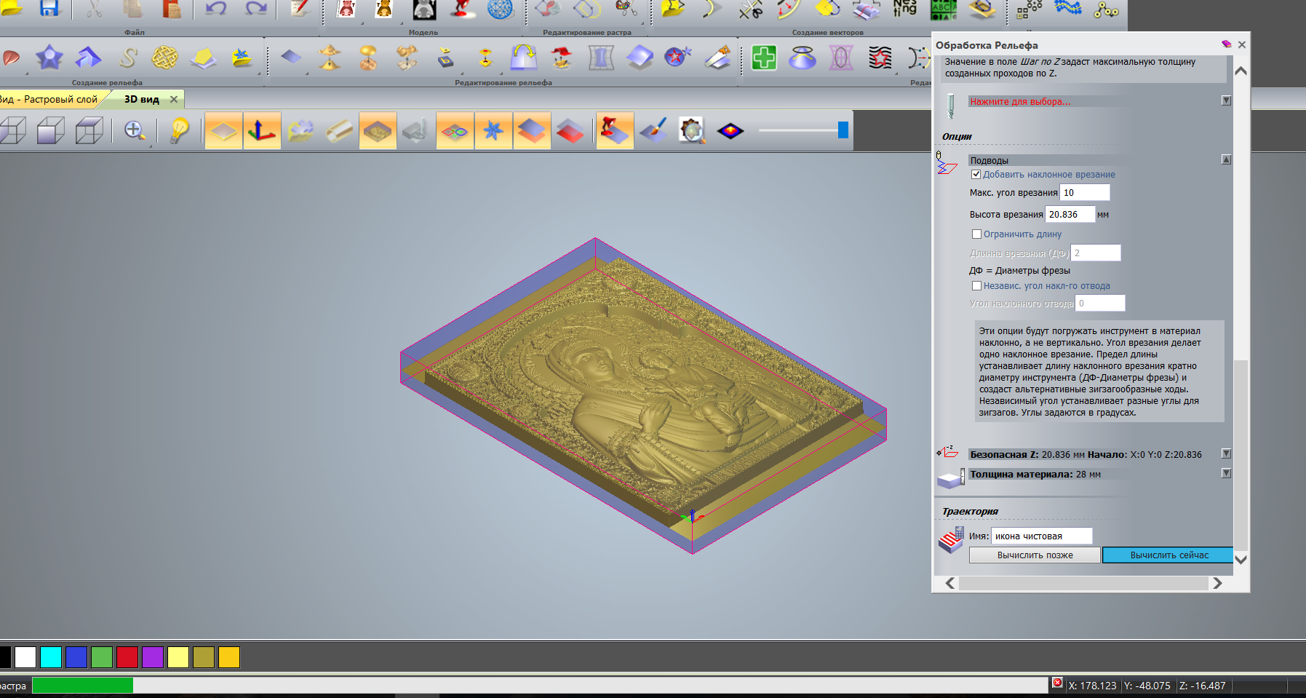The height and width of the screenshot is (698, 1306).
Task: Pick the purple color swatch
Action: click(x=153, y=657)
